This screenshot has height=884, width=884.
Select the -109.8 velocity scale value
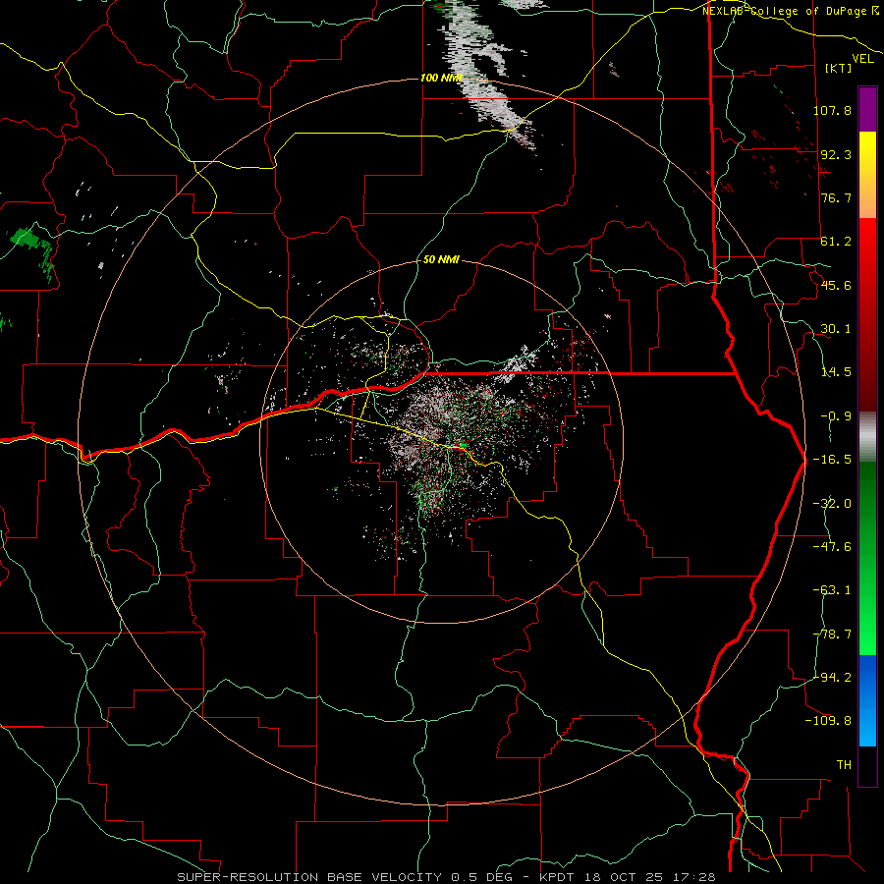pyautogui.click(x=828, y=721)
